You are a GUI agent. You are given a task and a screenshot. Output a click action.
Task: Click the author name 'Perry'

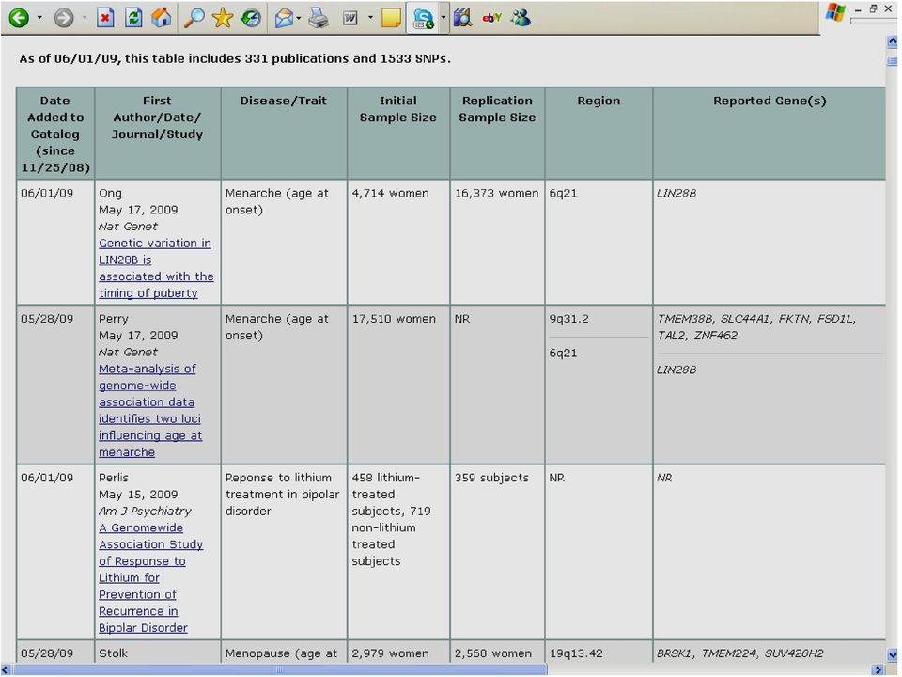pyautogui.click(x=114, y=319)
